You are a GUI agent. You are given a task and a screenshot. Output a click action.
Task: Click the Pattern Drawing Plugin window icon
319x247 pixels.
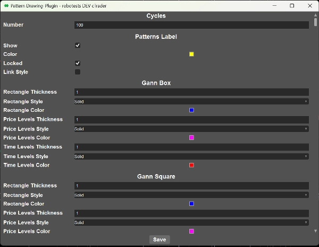[6, 5]
